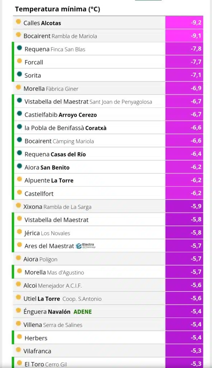212x368 pixels.
Task: Click the teal dot beside Aiora San Benito
Action: tap(19, 166)
